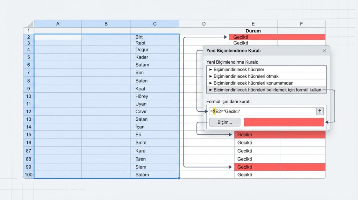
Task: Open the Biçim... format button
Action: pos(225,122)
